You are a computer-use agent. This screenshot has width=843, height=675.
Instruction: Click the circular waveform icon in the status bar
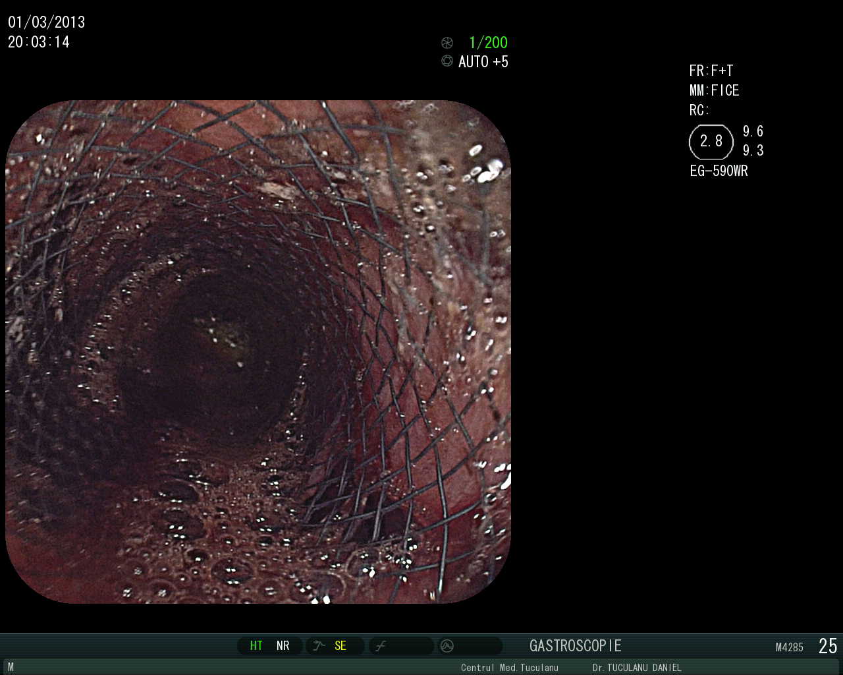447,646
